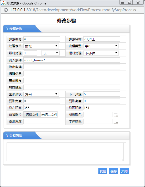The width and height of the screenshot is (145, 187).
Task: Click the 关闭 close button
Action: [124, 171]
